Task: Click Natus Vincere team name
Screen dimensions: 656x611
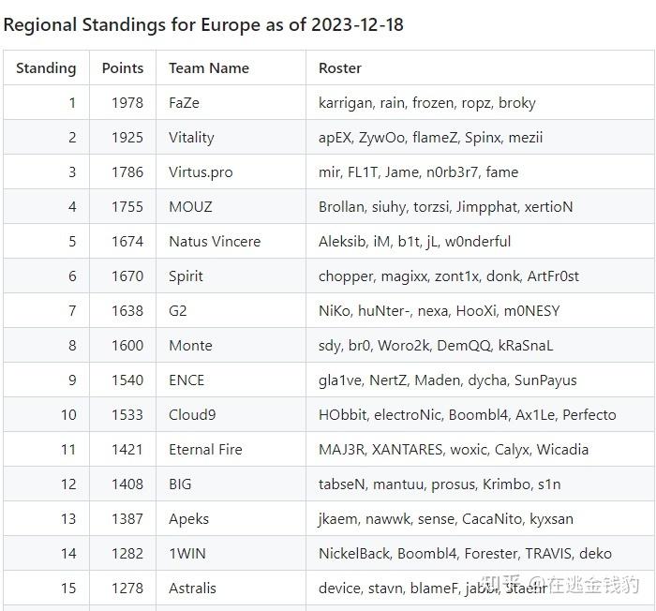Action: pos(215,242)
